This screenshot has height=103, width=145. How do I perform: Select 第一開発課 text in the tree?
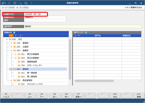[x=32, y=73]
